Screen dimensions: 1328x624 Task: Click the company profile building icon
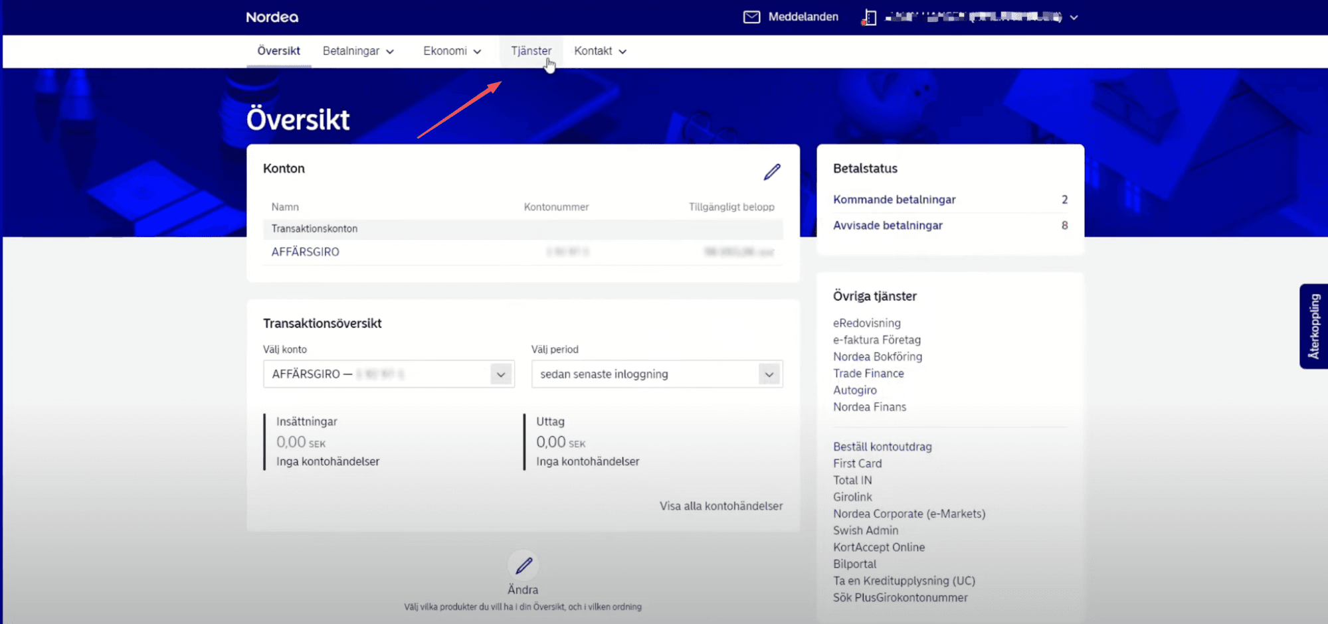click(869, 18)
